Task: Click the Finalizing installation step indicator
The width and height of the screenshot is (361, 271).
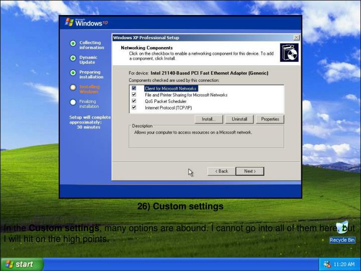Action: (73, 102)
